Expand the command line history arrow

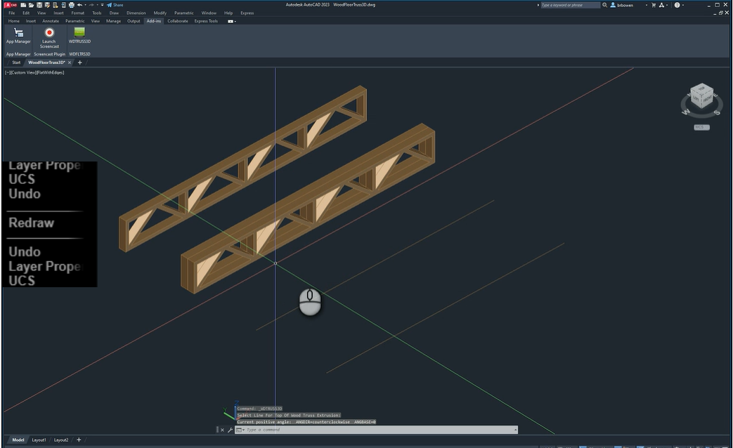coord(515,430)
